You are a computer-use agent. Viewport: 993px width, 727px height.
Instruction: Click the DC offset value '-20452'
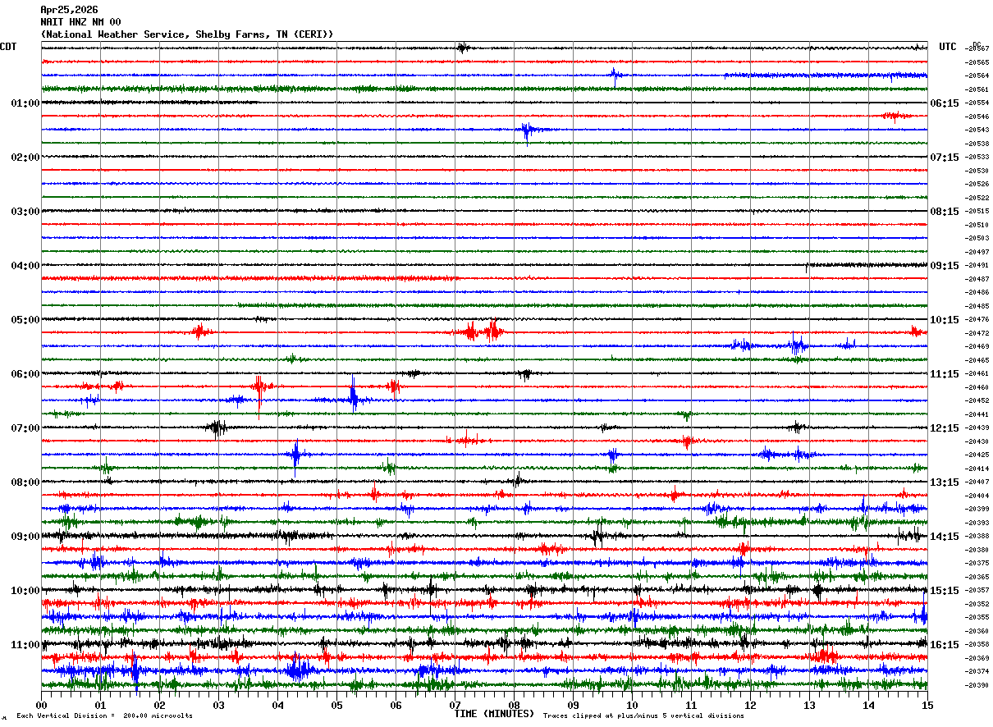977,401
